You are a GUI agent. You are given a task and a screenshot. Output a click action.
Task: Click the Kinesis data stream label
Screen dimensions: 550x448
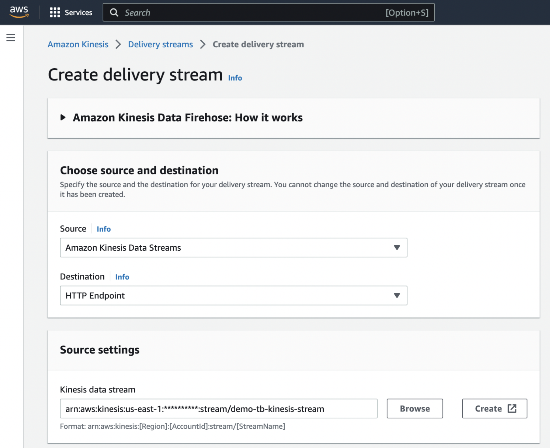[98, 389]
